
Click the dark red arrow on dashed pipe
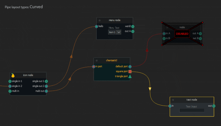point(147,50)
